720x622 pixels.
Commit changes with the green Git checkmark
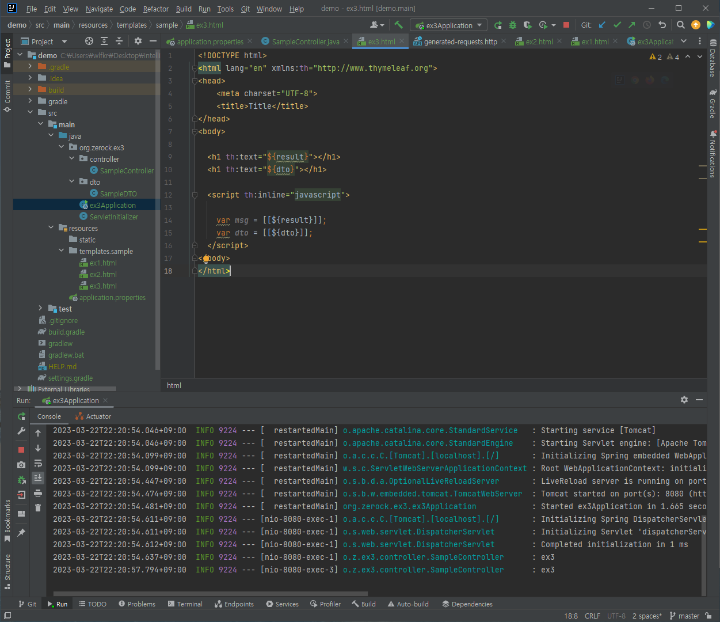coord(617,25)
